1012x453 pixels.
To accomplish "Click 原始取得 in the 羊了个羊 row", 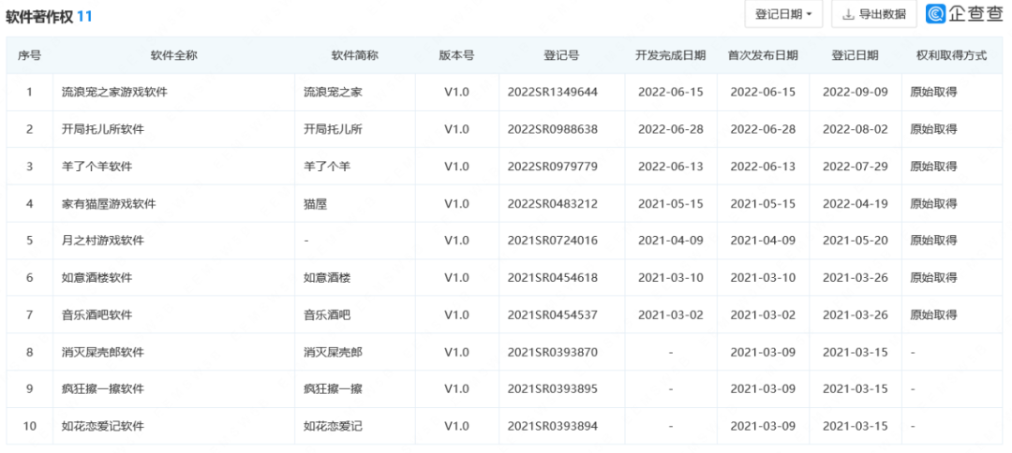I will coord(933,167).
